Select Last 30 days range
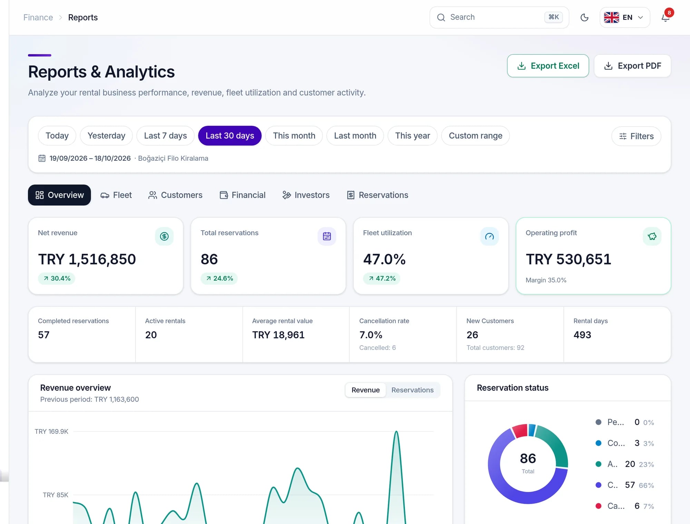 230,136
